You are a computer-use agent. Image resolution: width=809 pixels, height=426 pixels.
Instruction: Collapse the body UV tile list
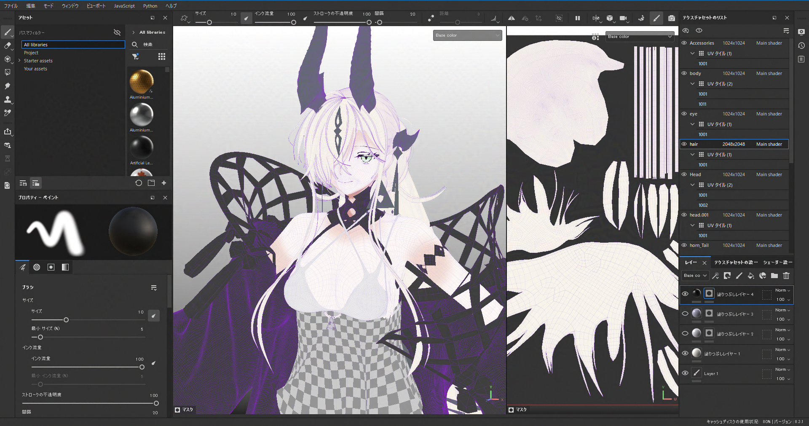[x=692, y=84]
